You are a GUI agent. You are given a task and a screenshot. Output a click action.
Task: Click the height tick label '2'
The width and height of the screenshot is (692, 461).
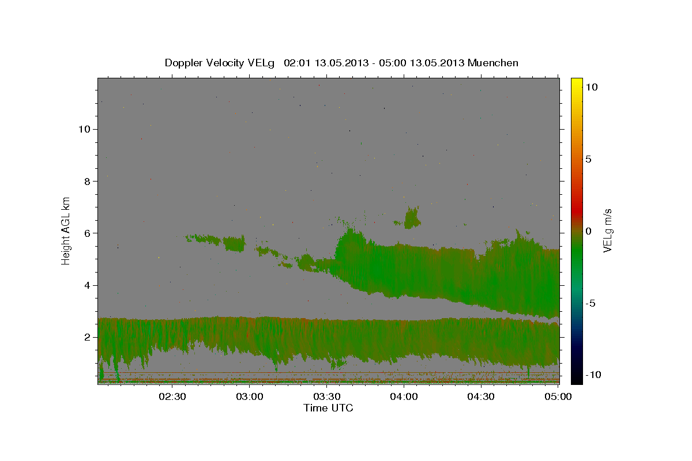coord(87,337)
